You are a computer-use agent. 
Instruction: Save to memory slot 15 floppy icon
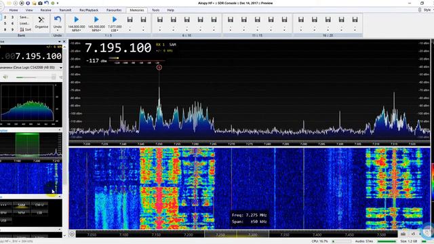[x=285, y=20]
